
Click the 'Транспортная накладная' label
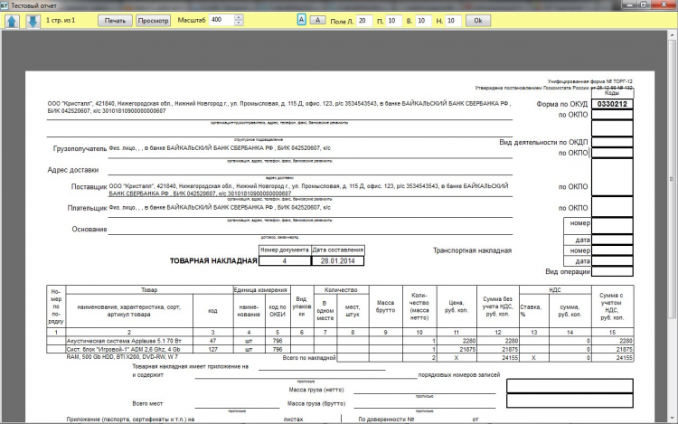tap(472, 250)
